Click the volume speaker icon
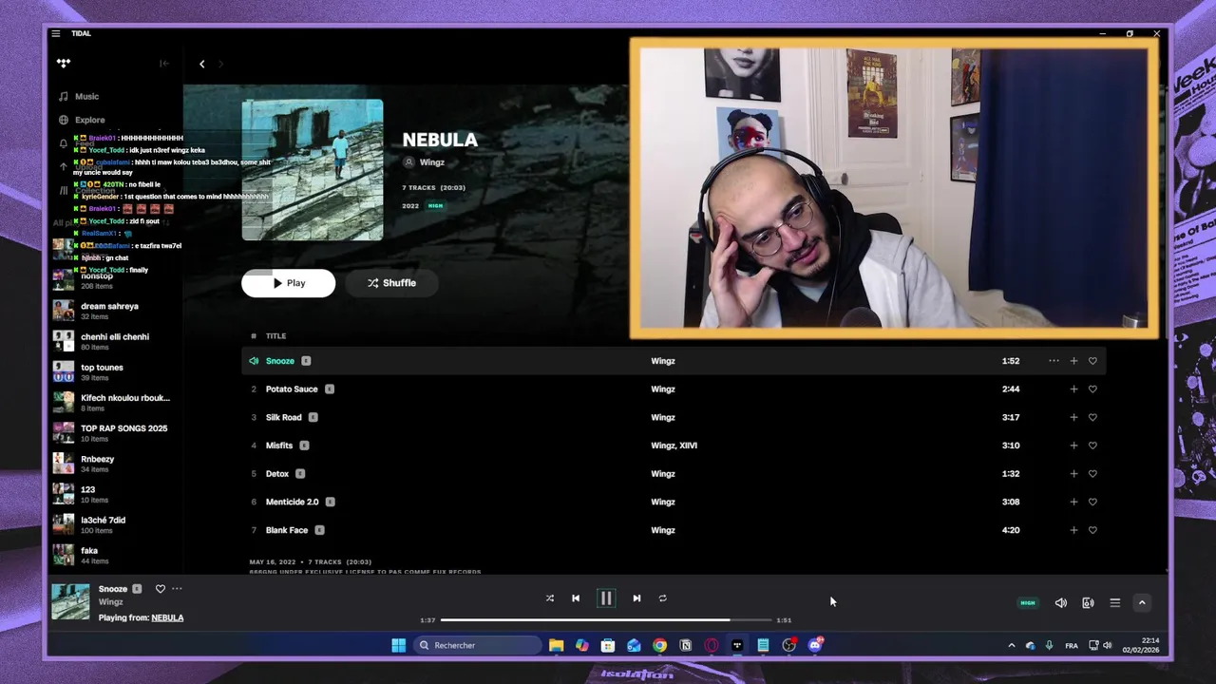Screen dimensions: 1216x684 pos(1061,602)
